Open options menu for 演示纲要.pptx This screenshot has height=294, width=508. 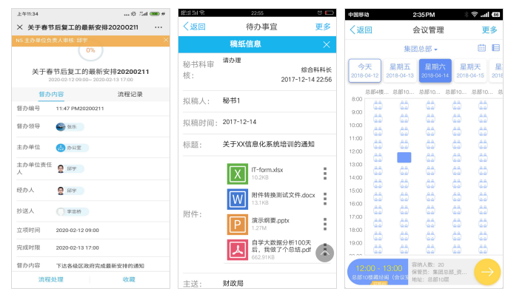325,224
